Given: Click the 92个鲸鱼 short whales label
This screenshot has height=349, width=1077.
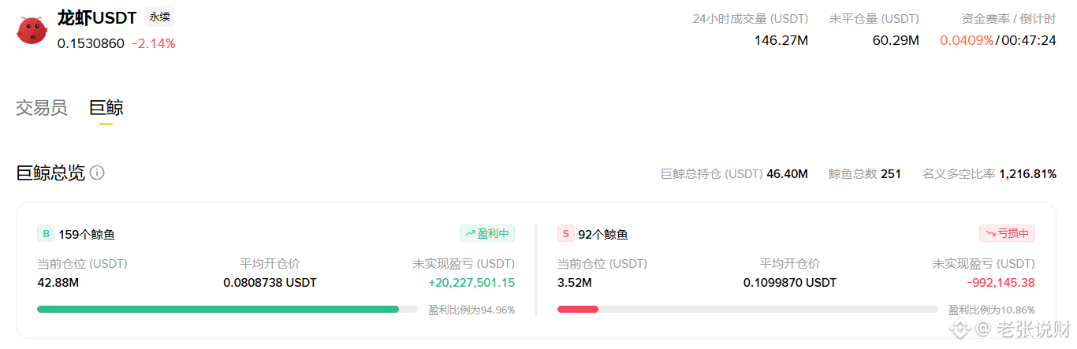Looking at the screenshot, I should point(603,234).
